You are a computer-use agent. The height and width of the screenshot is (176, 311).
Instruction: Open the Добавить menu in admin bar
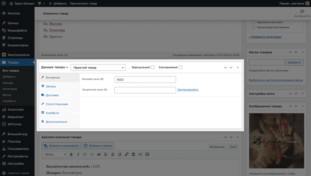[x=58, y=3]
